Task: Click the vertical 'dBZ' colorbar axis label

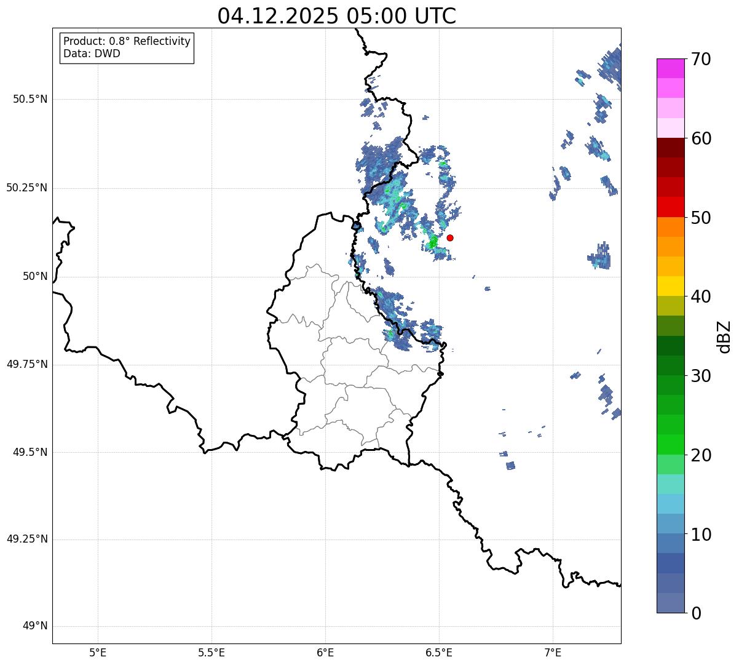Action: (x=724, y=336)
